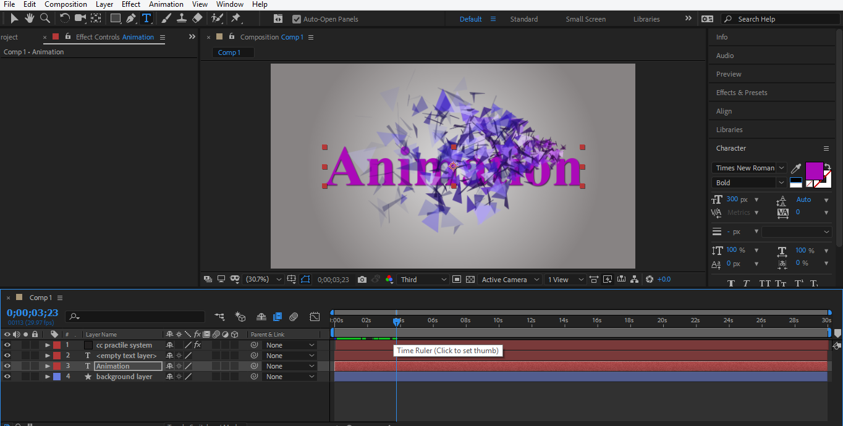
Task: Click the eyedropper in Character panel
Action: [796, 168]
